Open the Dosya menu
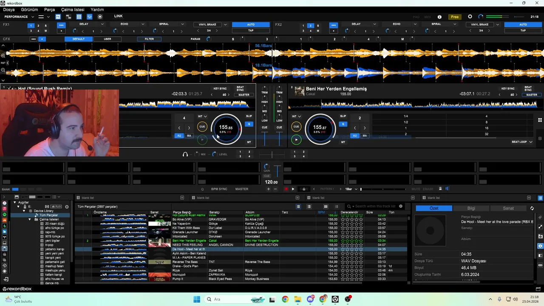The image size is (544, 306). click(9, 9)
